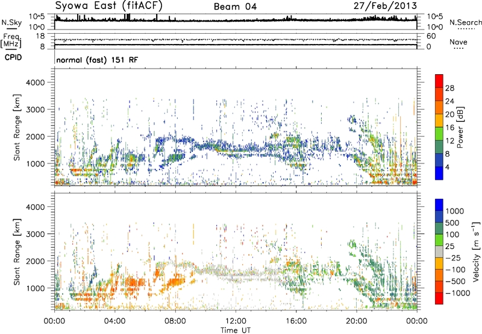Image resolution: width=482 pixels, height=334 pixels.
Task: Click the '16:00' time axis label
Action: tap(296, 321)
